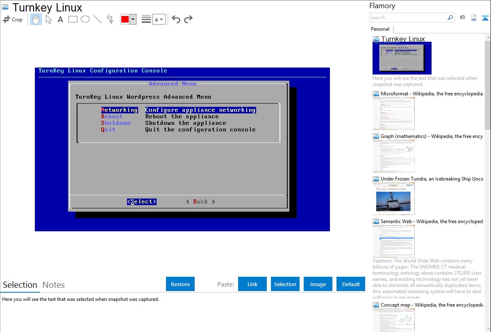Click the Microformat - Wikipedia title text
The height and width of the screenshot is (332, 491).
[x=432, y=94]
